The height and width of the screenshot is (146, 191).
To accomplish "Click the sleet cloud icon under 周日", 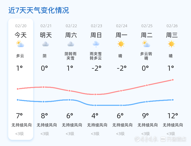I will click(x=96, y=44).
